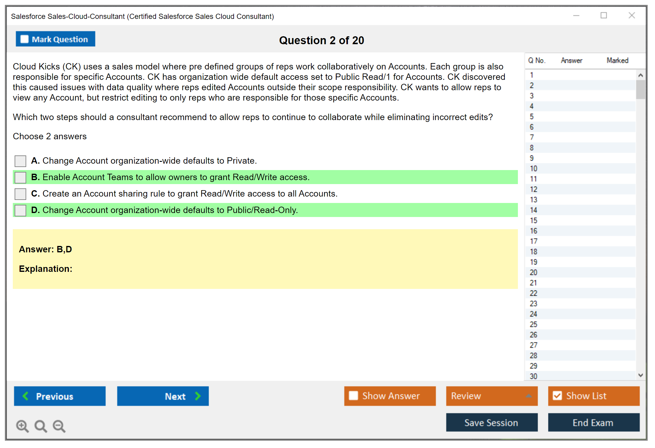Click the End Exam button
Viewport: 655px width, 448px height.
[x=593, y=422]
